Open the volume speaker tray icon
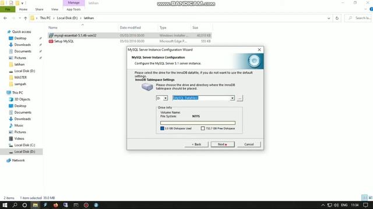Screen dimensions: 373x209 (x=336, y=205)
